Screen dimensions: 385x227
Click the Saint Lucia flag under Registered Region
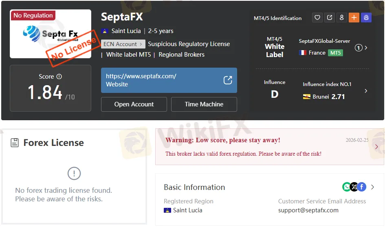pyautogui.click(x=167, y=210)
